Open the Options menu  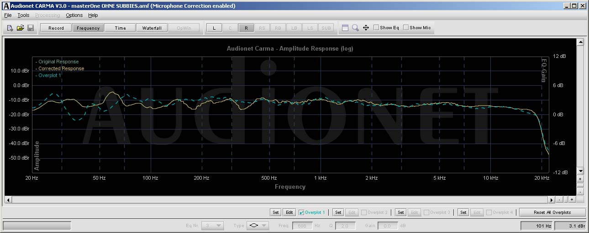click(x=74, y=15)
